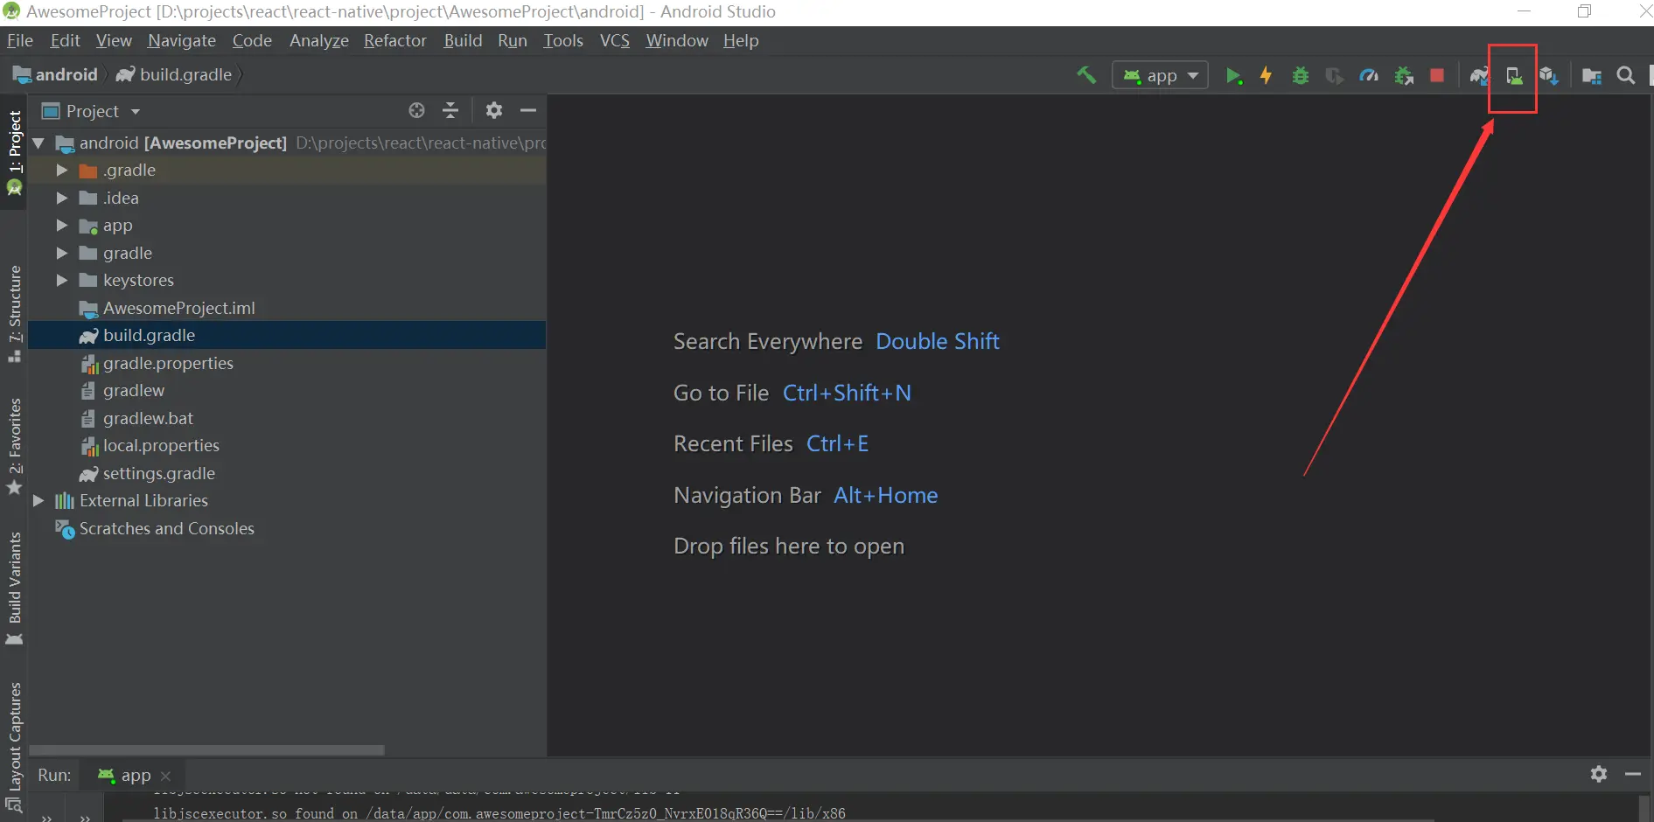Viewport: 1654px width, 822px height.
Task: Open the Profiler gauge icon
Action: click(1369, 76)
